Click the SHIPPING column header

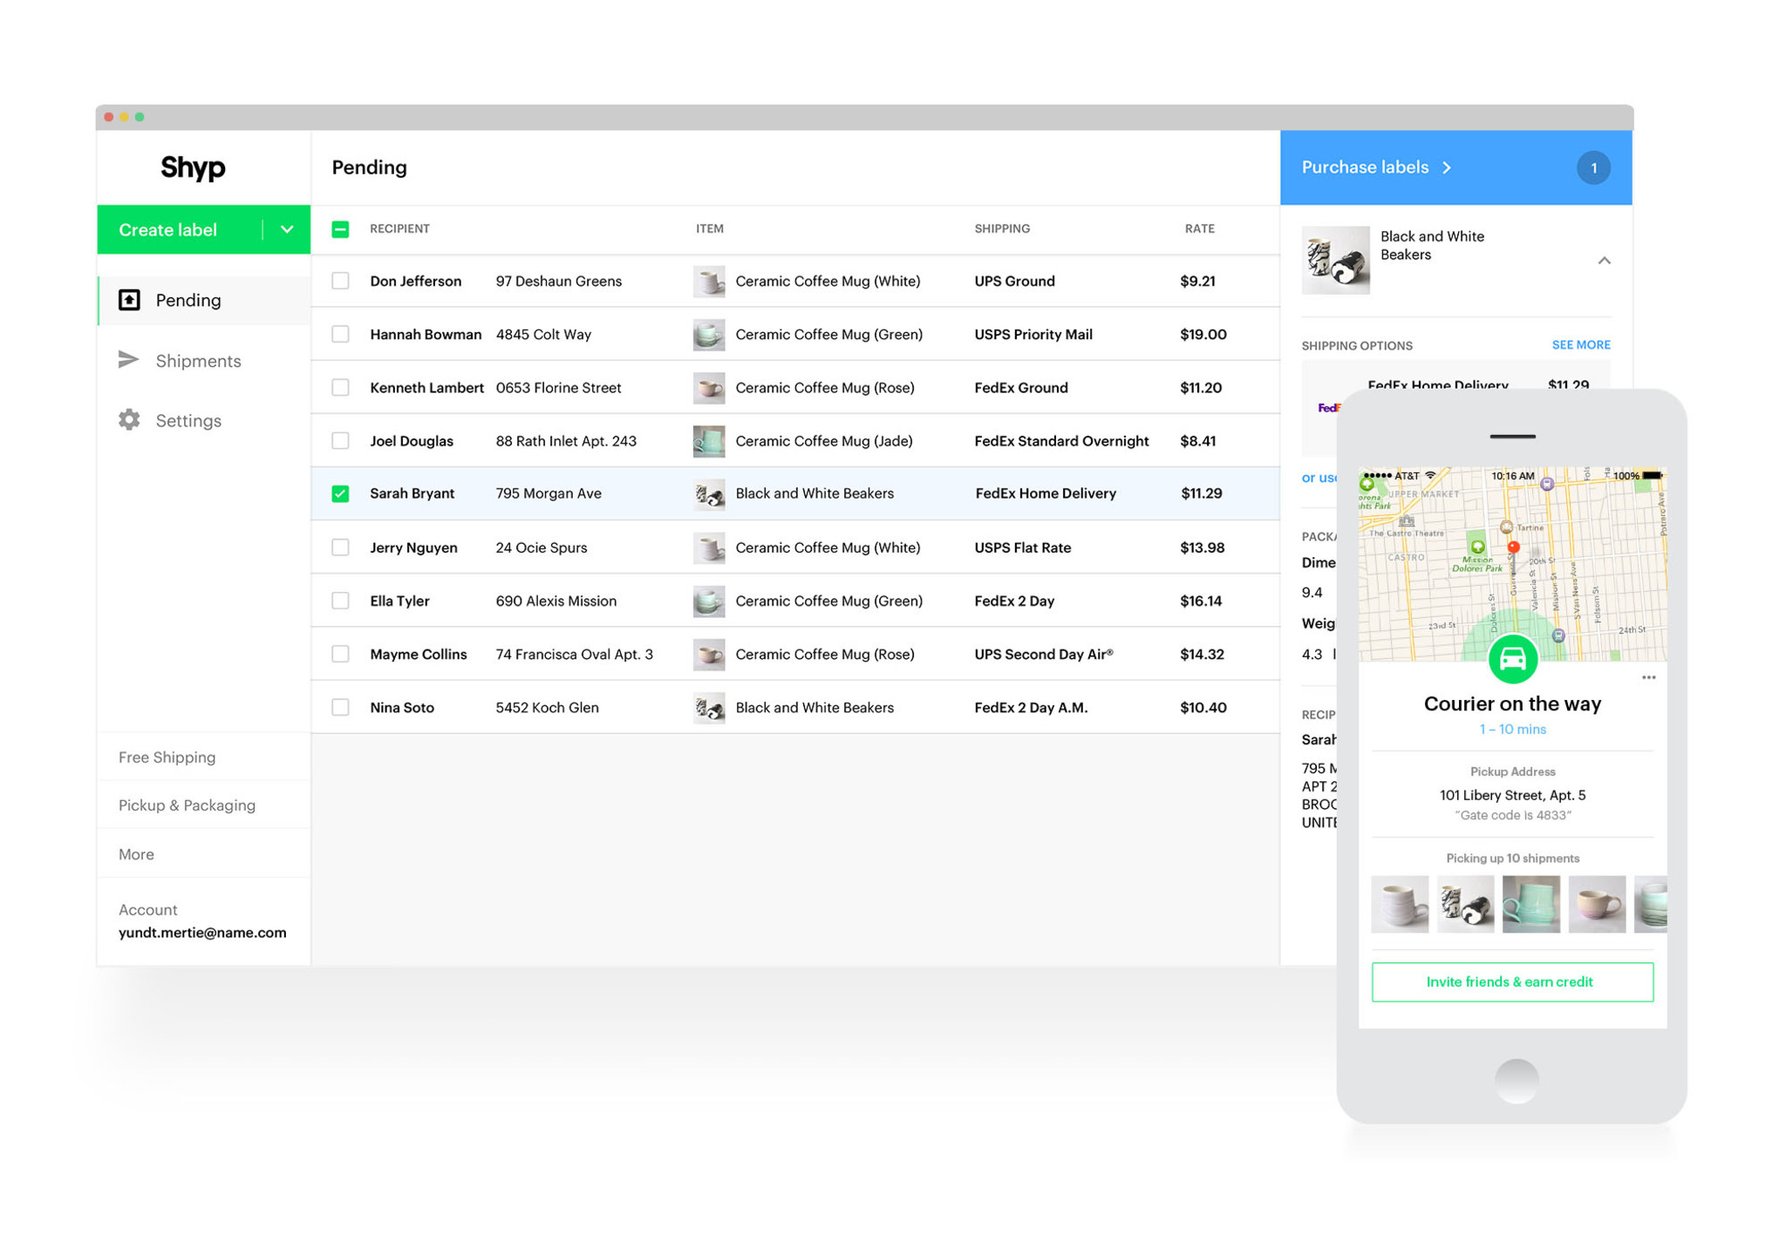click(1002, 228)
